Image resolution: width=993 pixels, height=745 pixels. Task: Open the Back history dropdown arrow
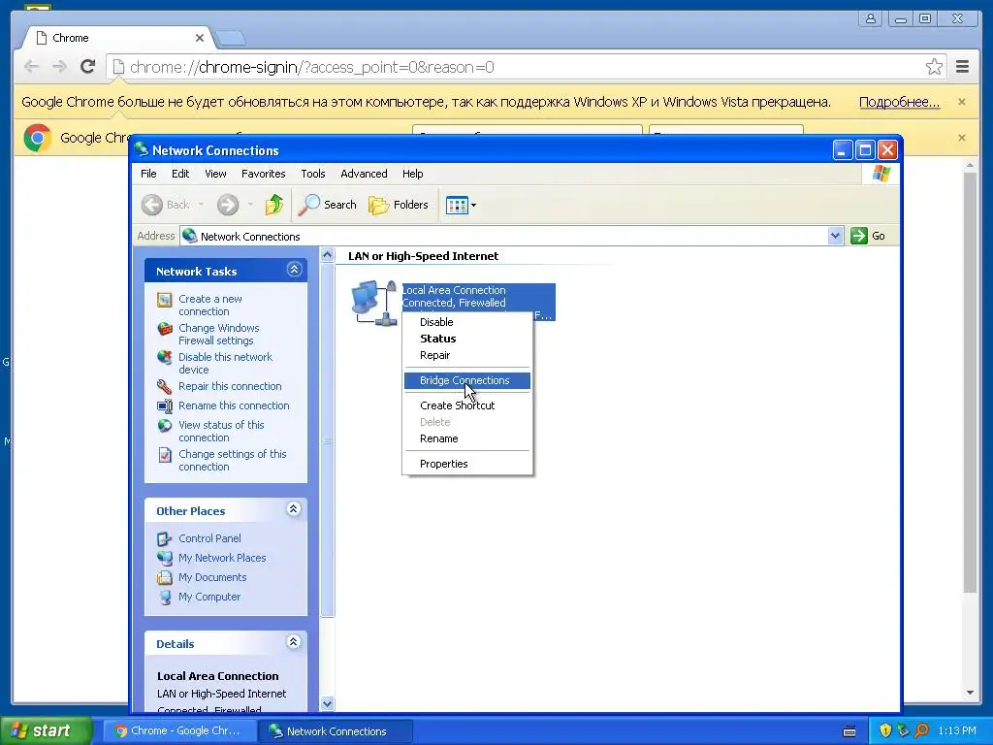coord(202,205)
